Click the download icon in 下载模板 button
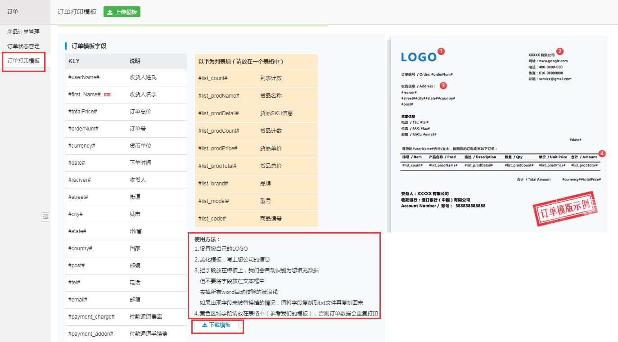Screen dimensions: 618x342 click(x=206, y=326)
